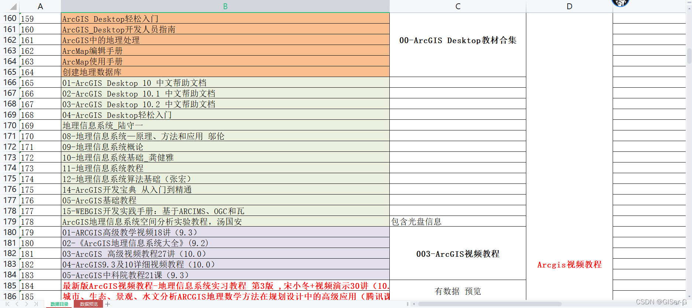Screen dimensions: 692x308
Task: Select cell 'ArcGIS Desktop轻松入门' in row 160
Action: click(x=225, y=18)
